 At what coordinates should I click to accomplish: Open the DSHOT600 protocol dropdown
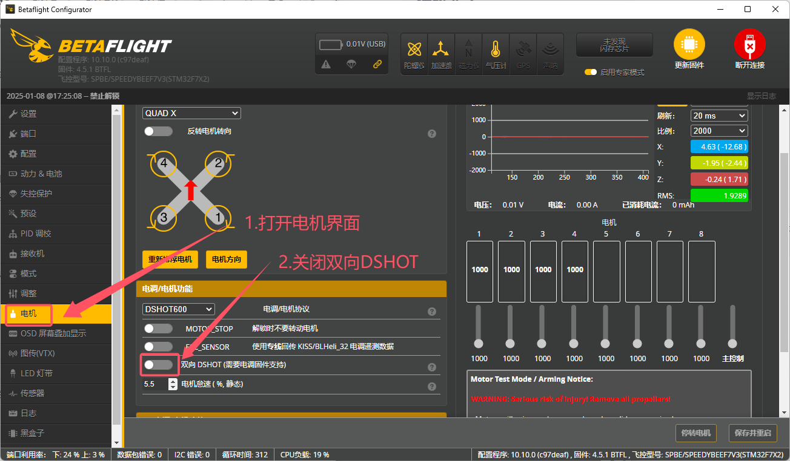179,309
